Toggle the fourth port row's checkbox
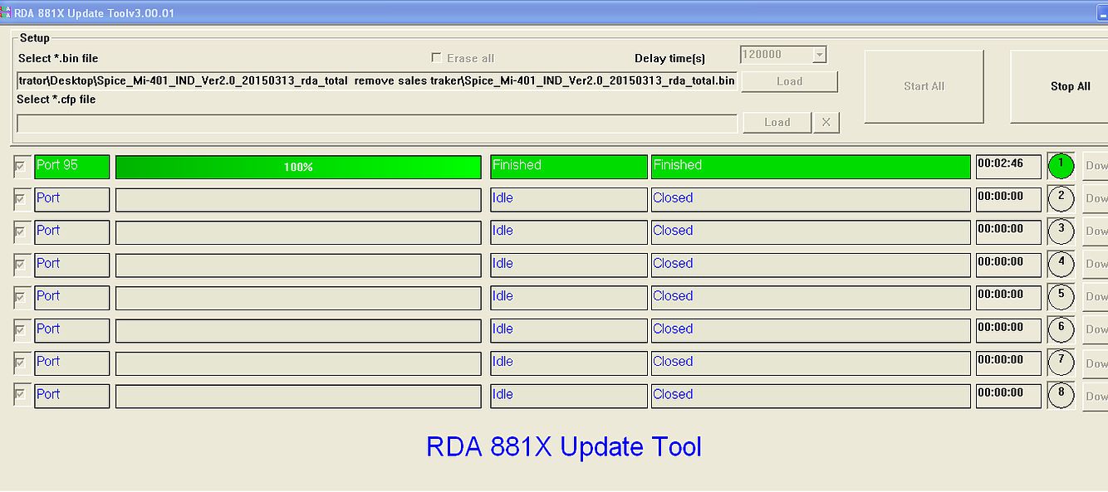1108x492 pixels. pyautogui.click(x=21, y=264)
